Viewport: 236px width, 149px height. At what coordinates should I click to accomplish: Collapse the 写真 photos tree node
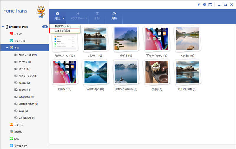[x=7, y=48]
